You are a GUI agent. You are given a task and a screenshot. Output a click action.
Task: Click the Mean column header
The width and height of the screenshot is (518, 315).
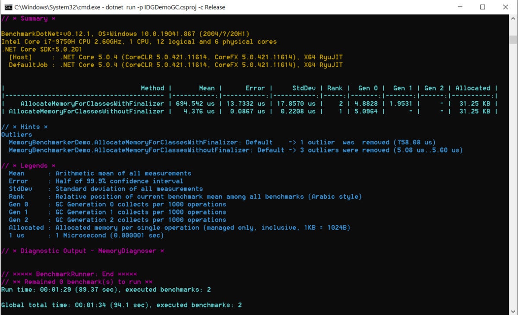click(207, 88)
